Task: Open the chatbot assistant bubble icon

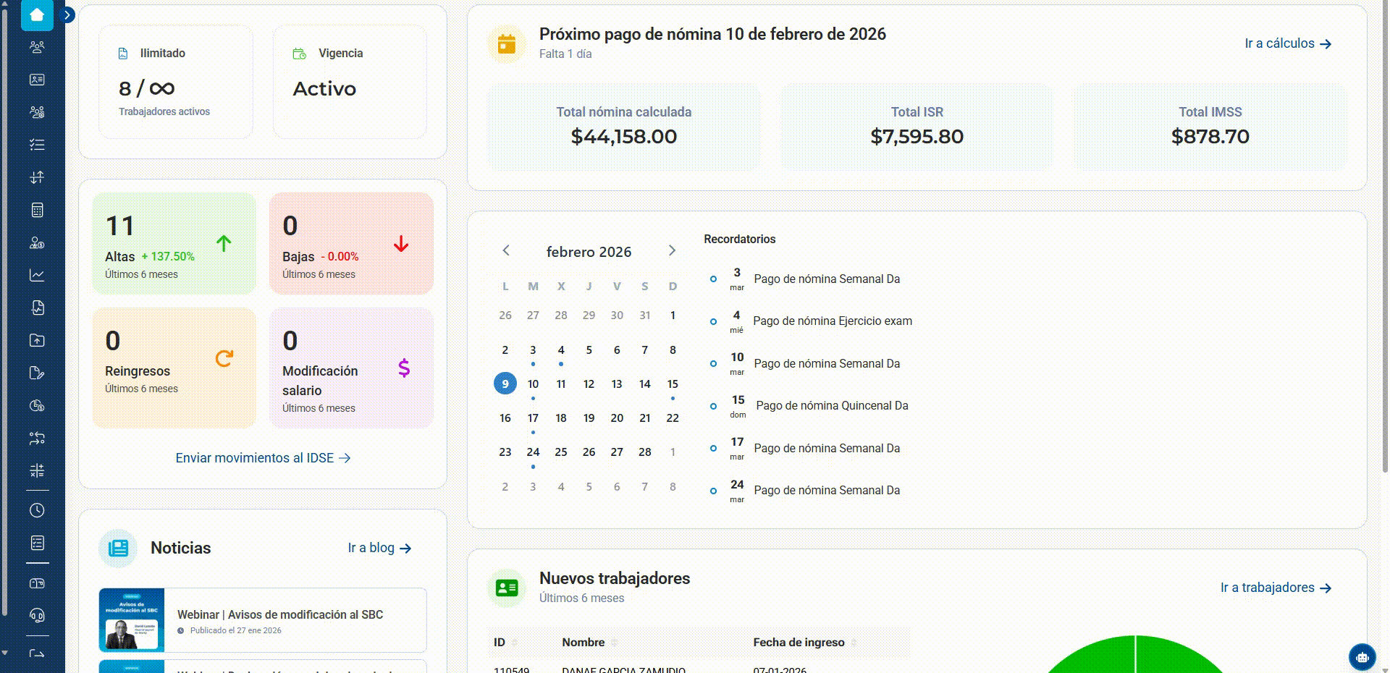Action: 1362,657
